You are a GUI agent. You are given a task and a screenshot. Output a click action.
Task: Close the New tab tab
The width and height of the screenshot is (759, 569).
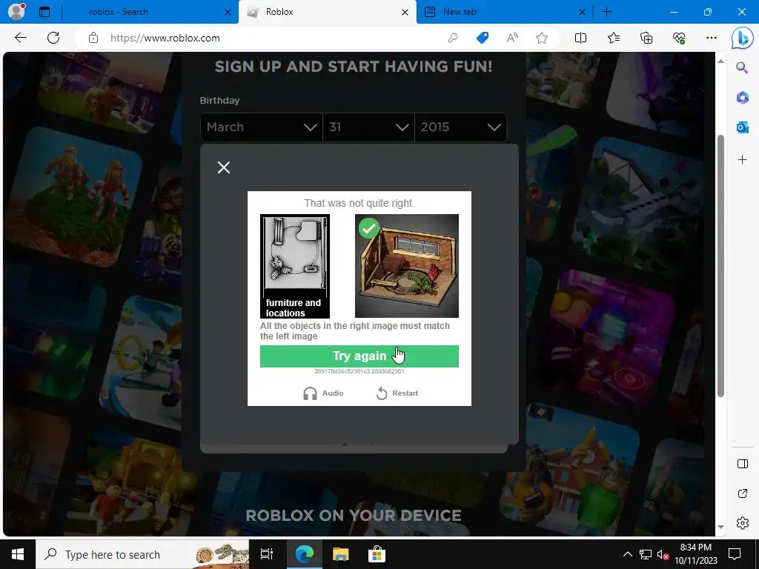point(583,12)
